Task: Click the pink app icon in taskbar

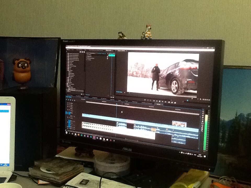Action: (x=94, y=137)
